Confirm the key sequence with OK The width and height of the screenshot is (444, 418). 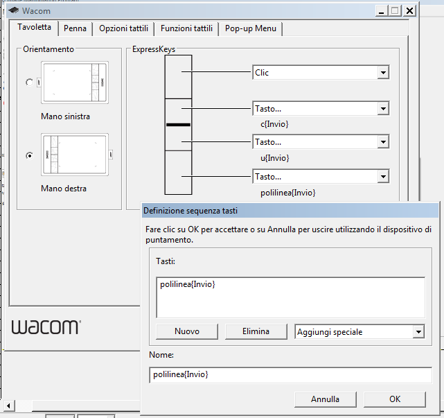(x=395, y=399)
